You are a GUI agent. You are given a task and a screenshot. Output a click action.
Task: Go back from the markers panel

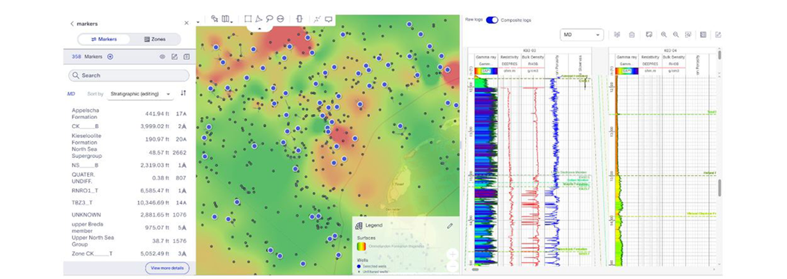click(x=72, y=23)
